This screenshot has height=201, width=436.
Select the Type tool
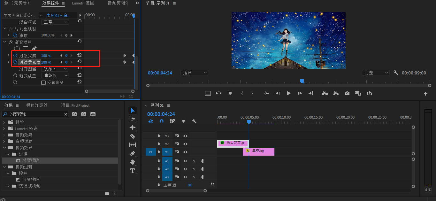133,171
